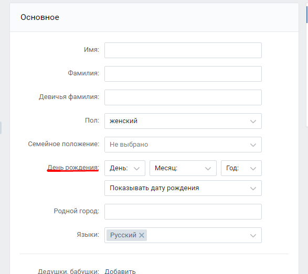Focus the Девичья фамилия input field

(183, 97)
